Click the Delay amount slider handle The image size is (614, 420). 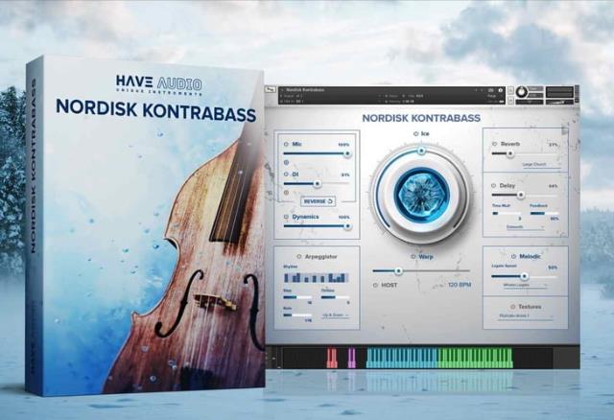[x=520, y=195]
